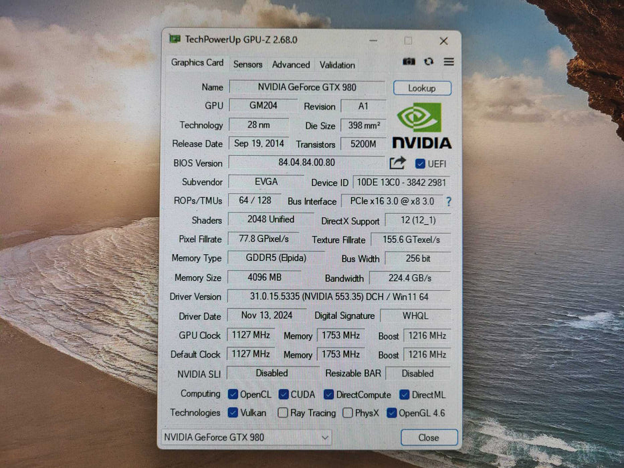Switch to the Advanced tab
Viewport: 624px width, 468px height.
point(290,64)
